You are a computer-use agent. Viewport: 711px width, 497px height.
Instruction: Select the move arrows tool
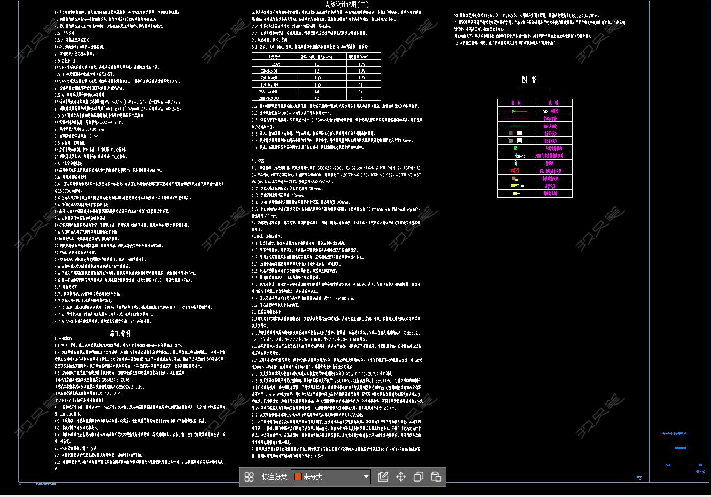pyautogui.click(x=401, y=477)
